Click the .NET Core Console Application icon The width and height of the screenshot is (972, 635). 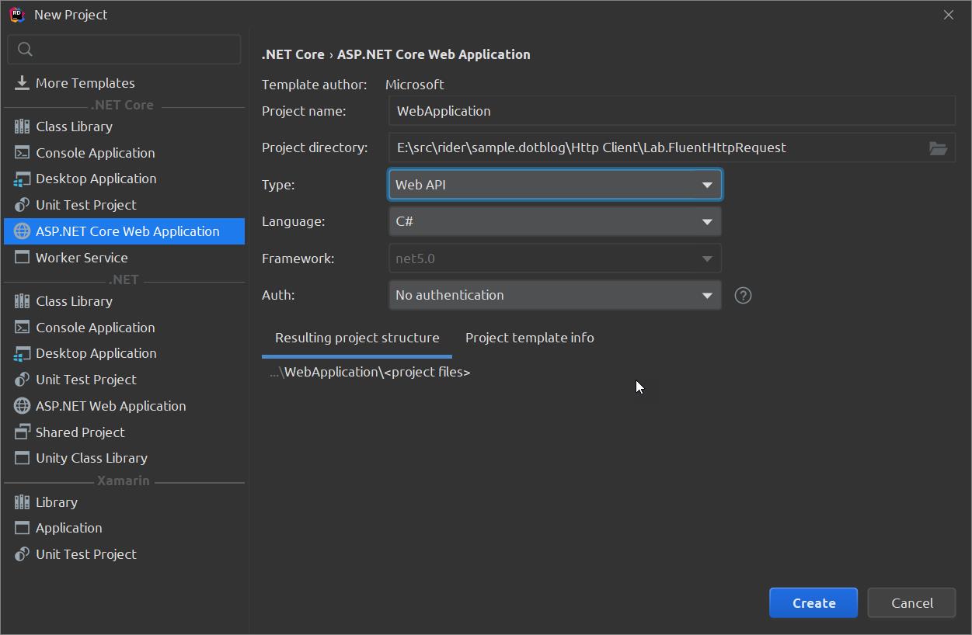pos(22,153)
